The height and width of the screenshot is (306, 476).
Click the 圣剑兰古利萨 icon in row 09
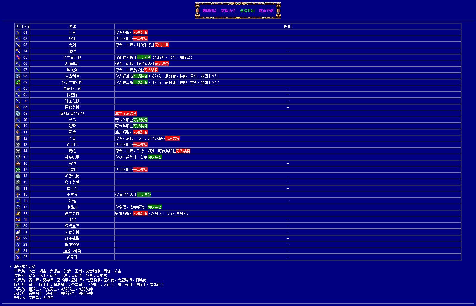[x=18, y=82]
